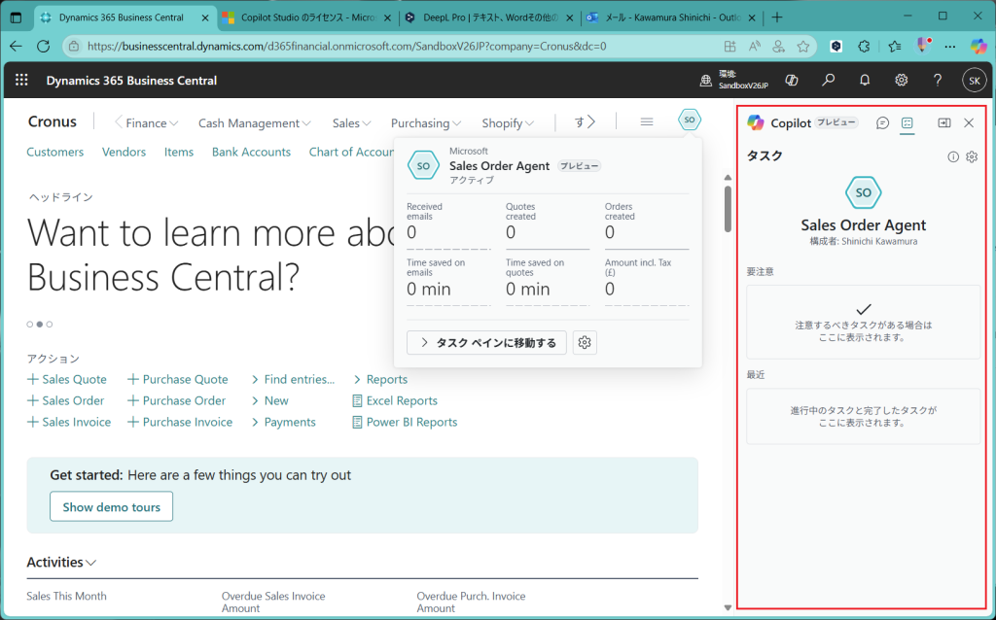The height and width of the screenshot is (620, 996).
Task: Open the Copilot icon in Business Central header
Action: point(792,80)
